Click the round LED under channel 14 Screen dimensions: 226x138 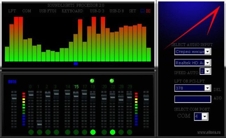[x=67, y=132]
